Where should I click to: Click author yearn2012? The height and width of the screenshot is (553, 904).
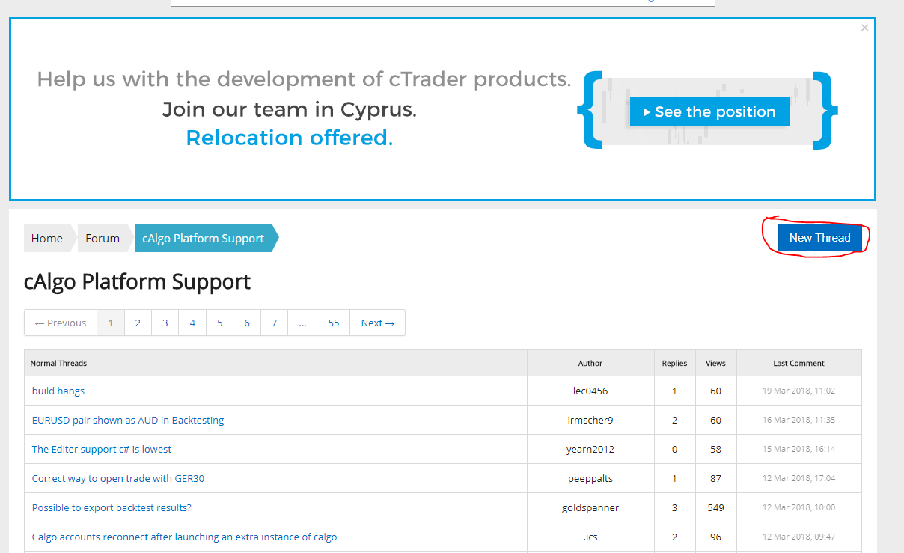(x=590, y=449)
